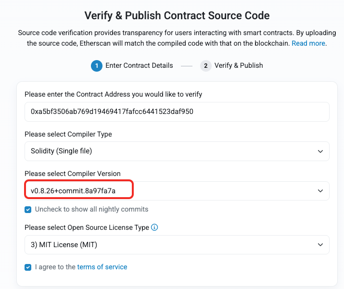This screenshot has width=344, height=289.
Task: Select the Enter Contract Details step
Action: point(139,65)
